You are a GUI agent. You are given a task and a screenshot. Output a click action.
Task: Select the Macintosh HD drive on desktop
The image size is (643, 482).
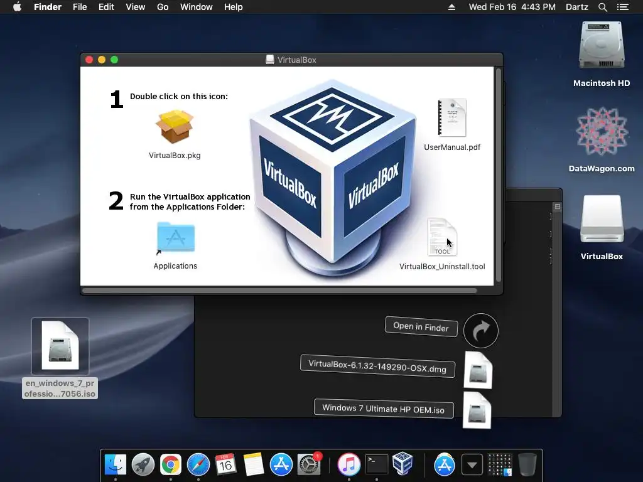click(602, 45)
